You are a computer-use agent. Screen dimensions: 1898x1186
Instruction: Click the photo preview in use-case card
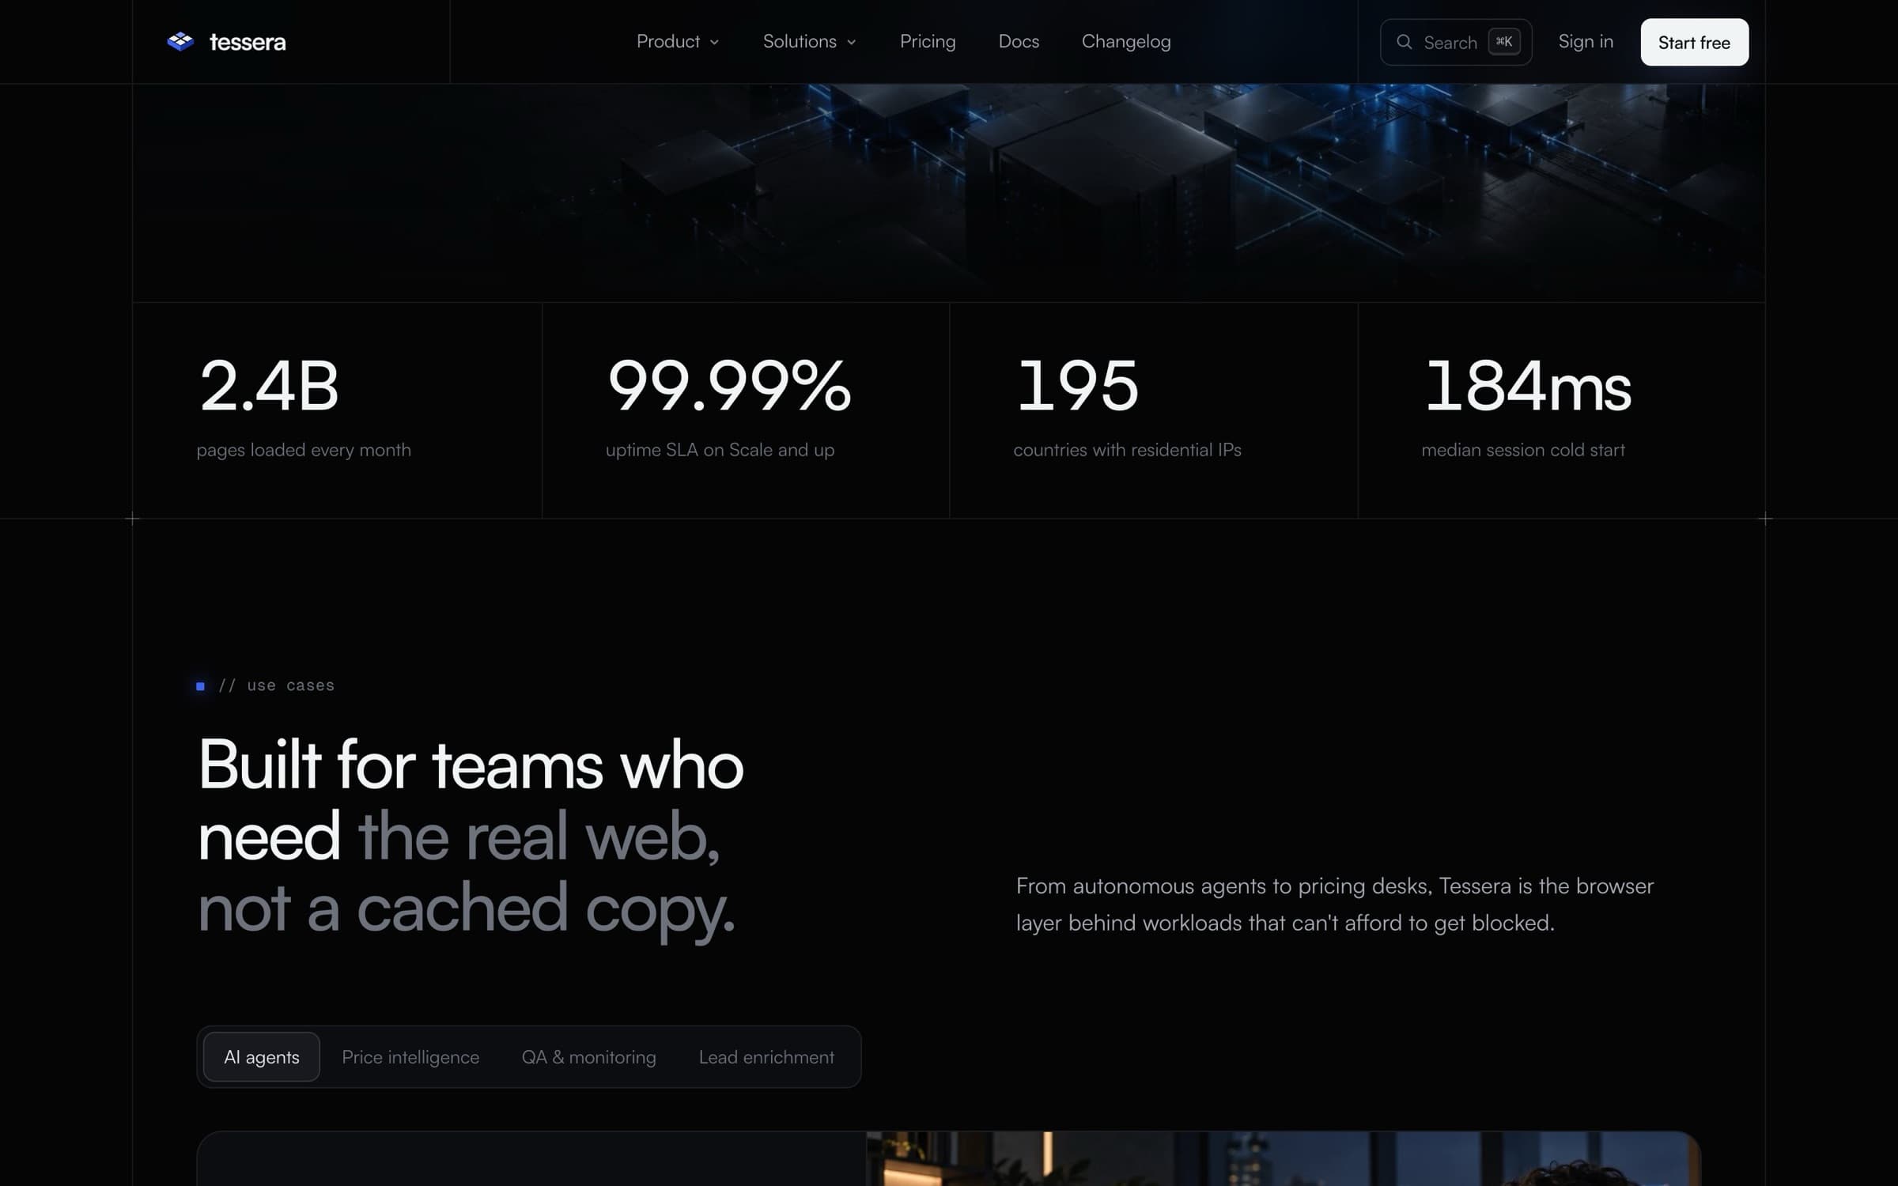point(1284,1158)
